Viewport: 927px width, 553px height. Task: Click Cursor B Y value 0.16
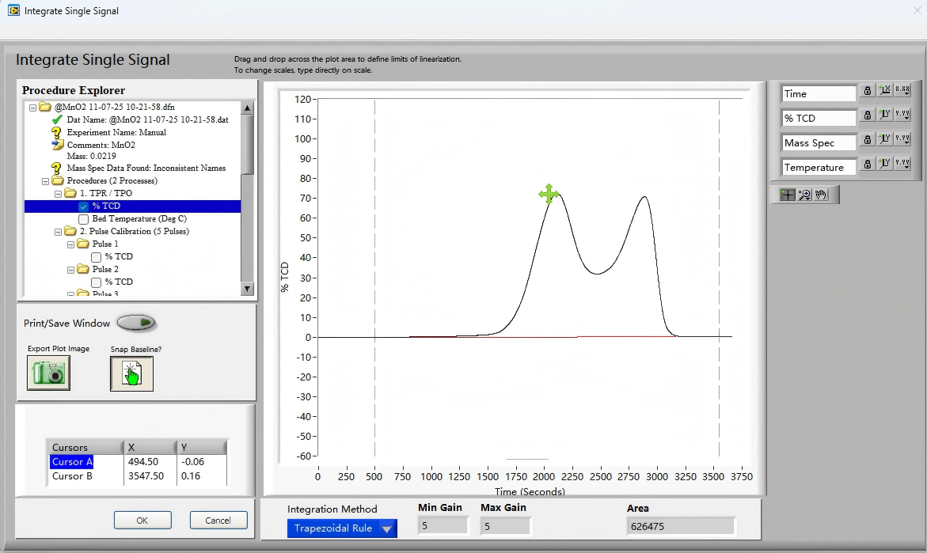click(x=190, y=476)
